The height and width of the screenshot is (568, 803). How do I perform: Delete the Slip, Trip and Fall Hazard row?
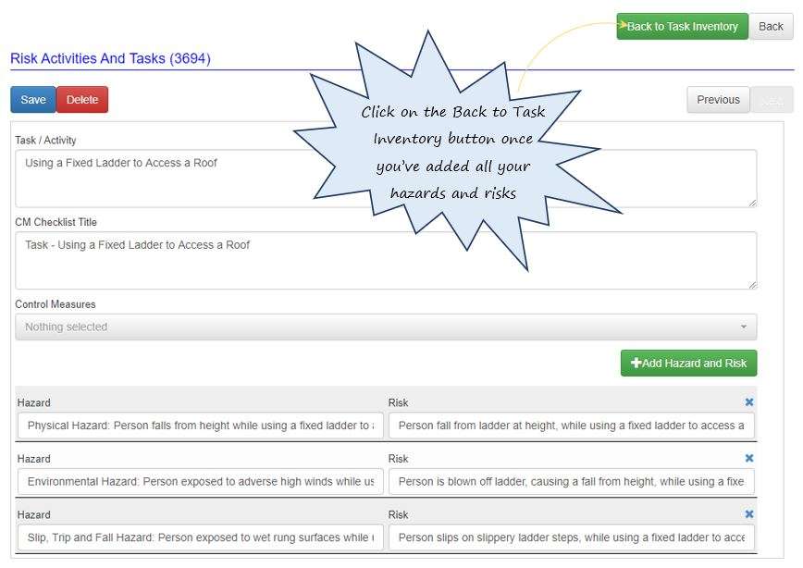point(749,513)
